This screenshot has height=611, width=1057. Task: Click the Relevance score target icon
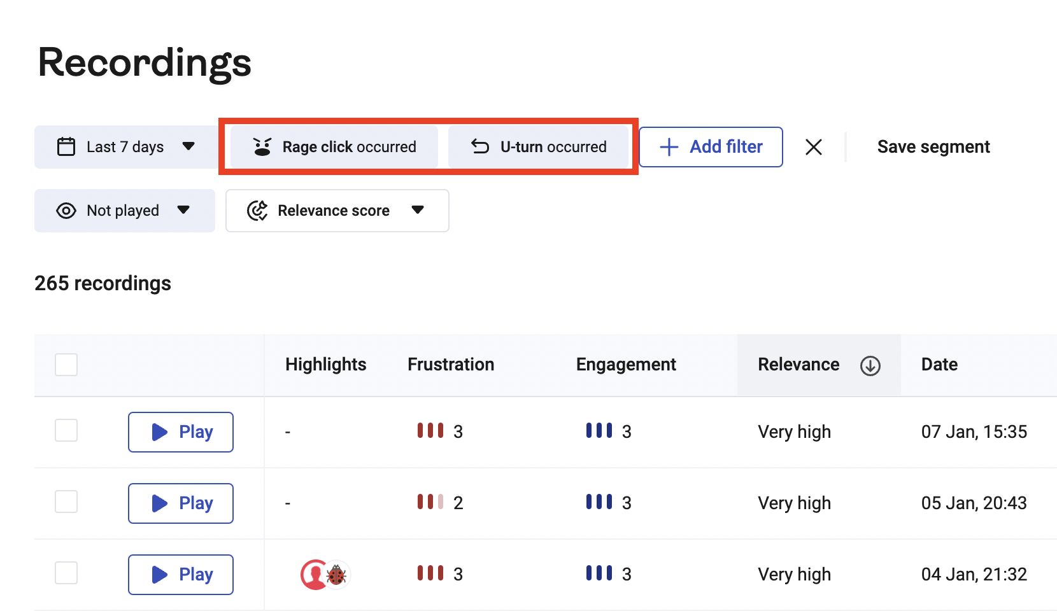tap(257, 211)
